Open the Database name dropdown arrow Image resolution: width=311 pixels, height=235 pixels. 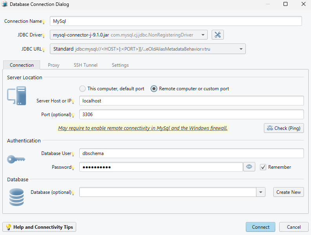pos(261,192)
